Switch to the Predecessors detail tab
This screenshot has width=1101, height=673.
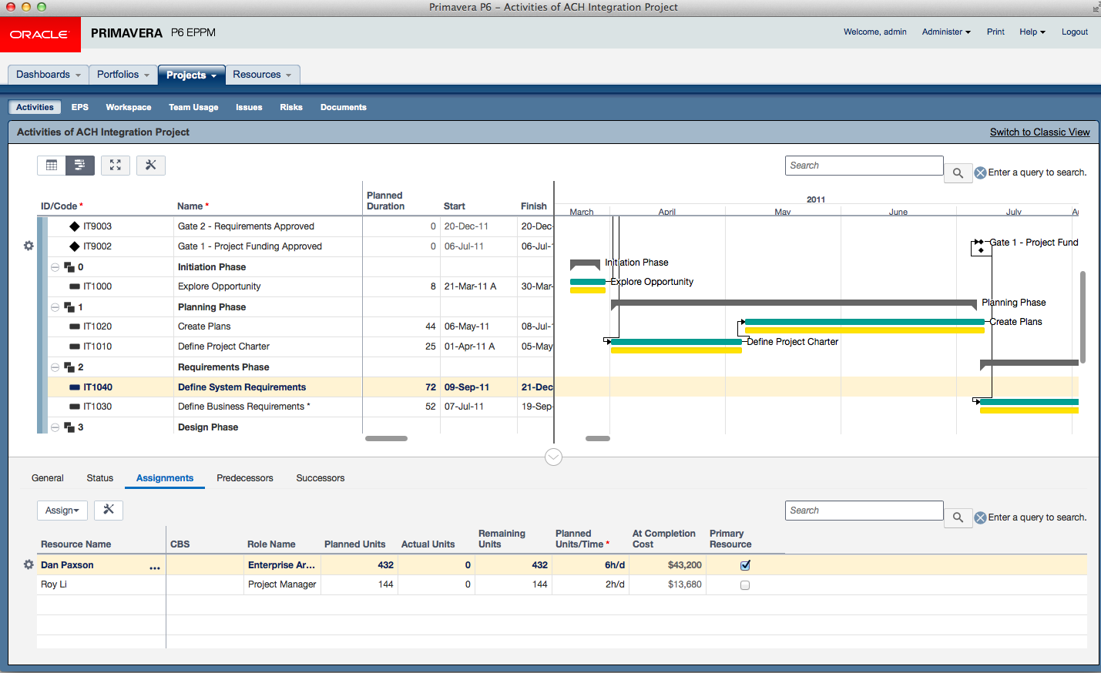click(x=245, y=478)
